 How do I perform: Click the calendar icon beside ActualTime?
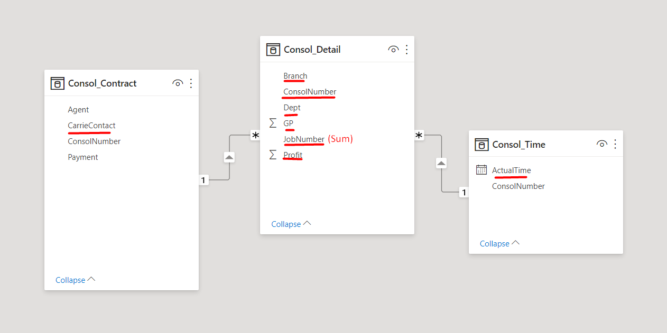481,170
